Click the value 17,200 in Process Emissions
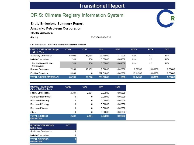 [x=72, y=69]
